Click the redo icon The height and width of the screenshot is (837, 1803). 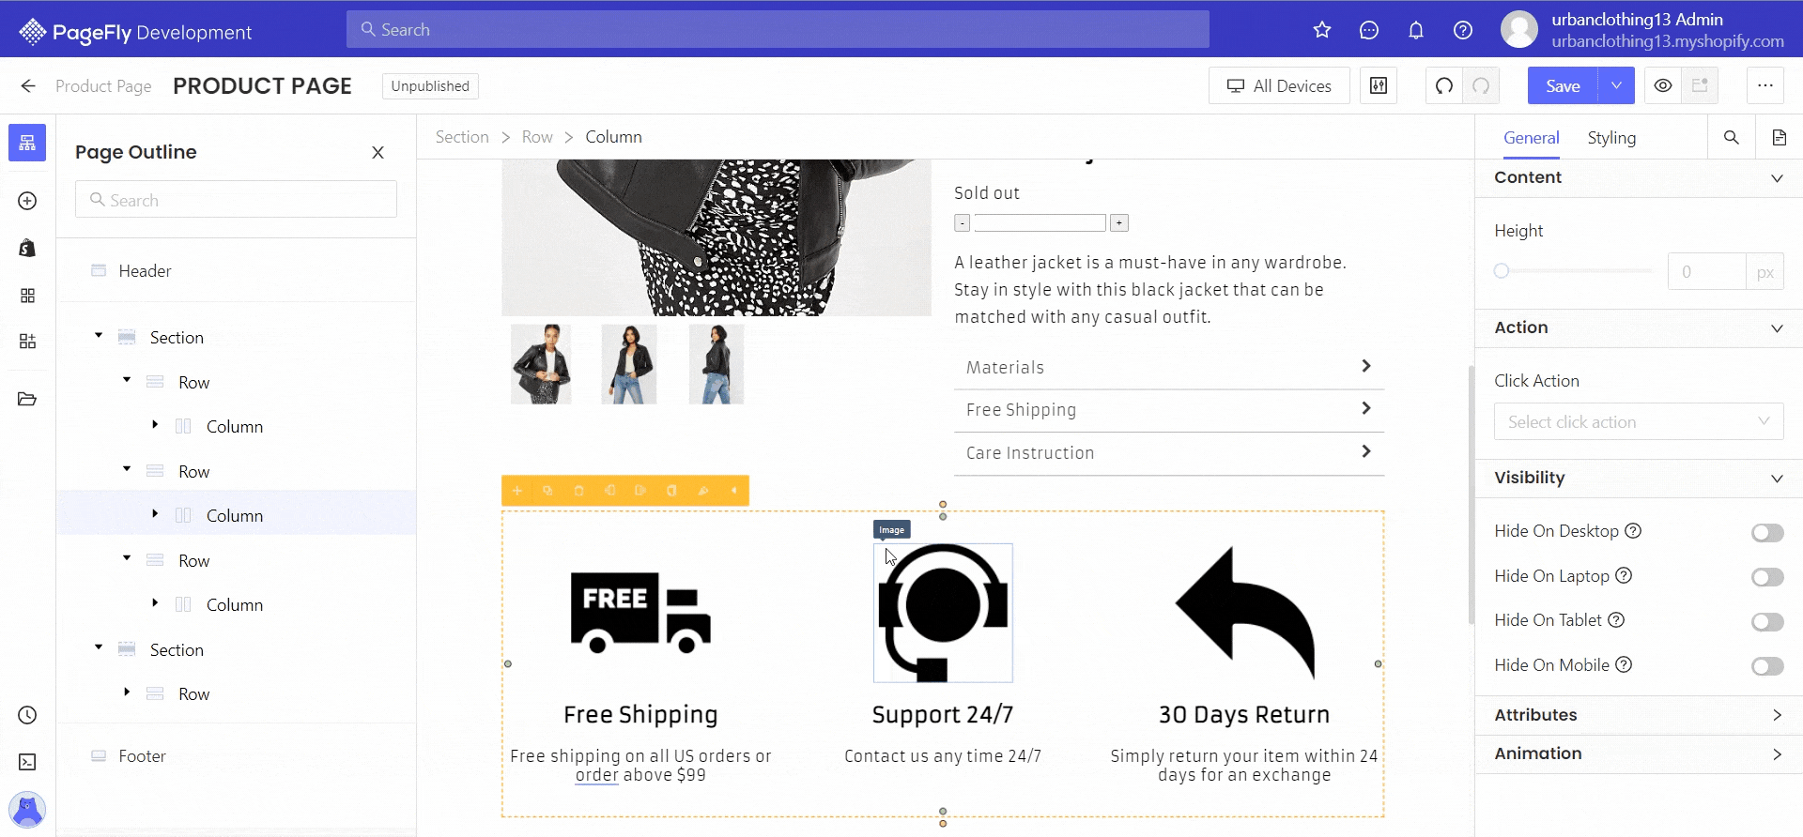coord(1481,85)
